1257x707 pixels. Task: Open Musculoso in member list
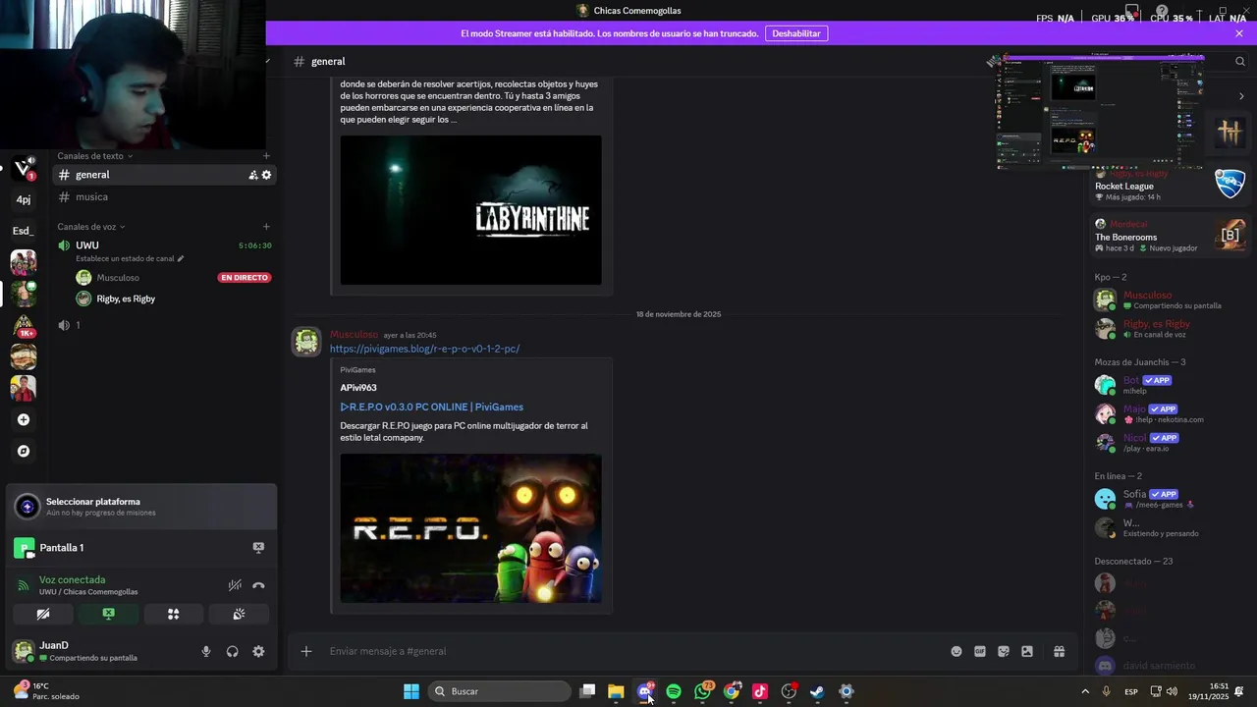[x=1170, y=299]
